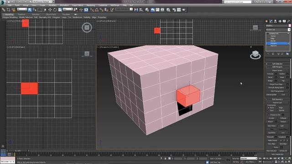The image size is (292, 164).
Task: Open the Render Setup icon
Action: tap(174, 10)
